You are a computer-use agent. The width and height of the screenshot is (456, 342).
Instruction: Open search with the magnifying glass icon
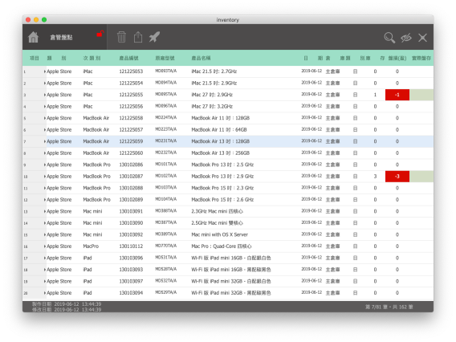[389, 38]
